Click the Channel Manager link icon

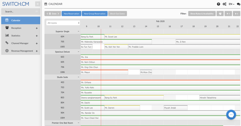7,43
